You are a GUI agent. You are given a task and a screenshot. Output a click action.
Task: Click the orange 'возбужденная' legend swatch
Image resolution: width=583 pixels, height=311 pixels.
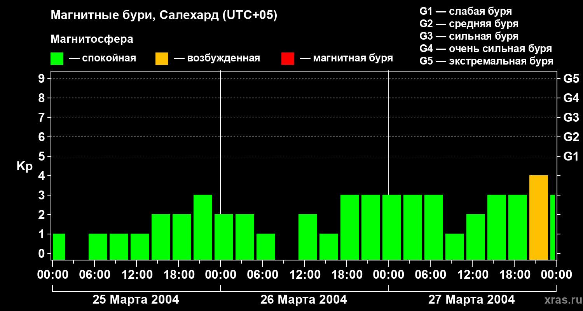162,59
